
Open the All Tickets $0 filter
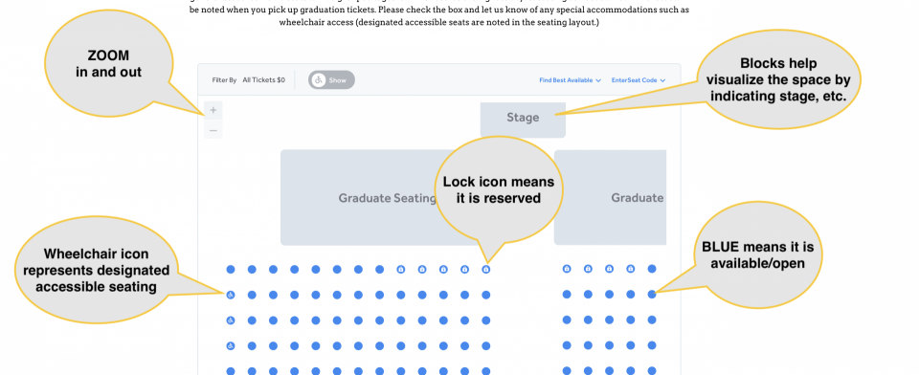click(264, 80)
